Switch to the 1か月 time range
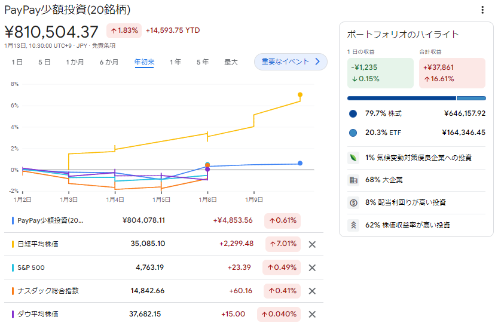Image resolution: width=498 pixels, height=326 pixels. (75, 62)
